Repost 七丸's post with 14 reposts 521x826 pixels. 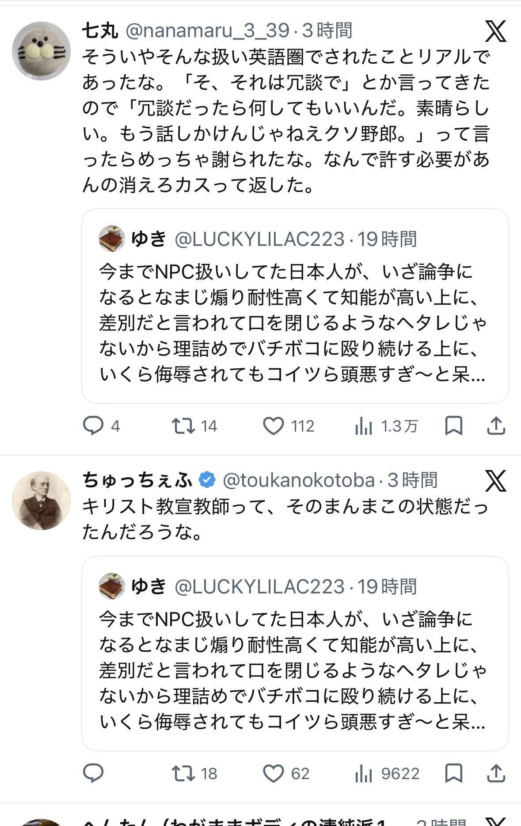point(183,426)
